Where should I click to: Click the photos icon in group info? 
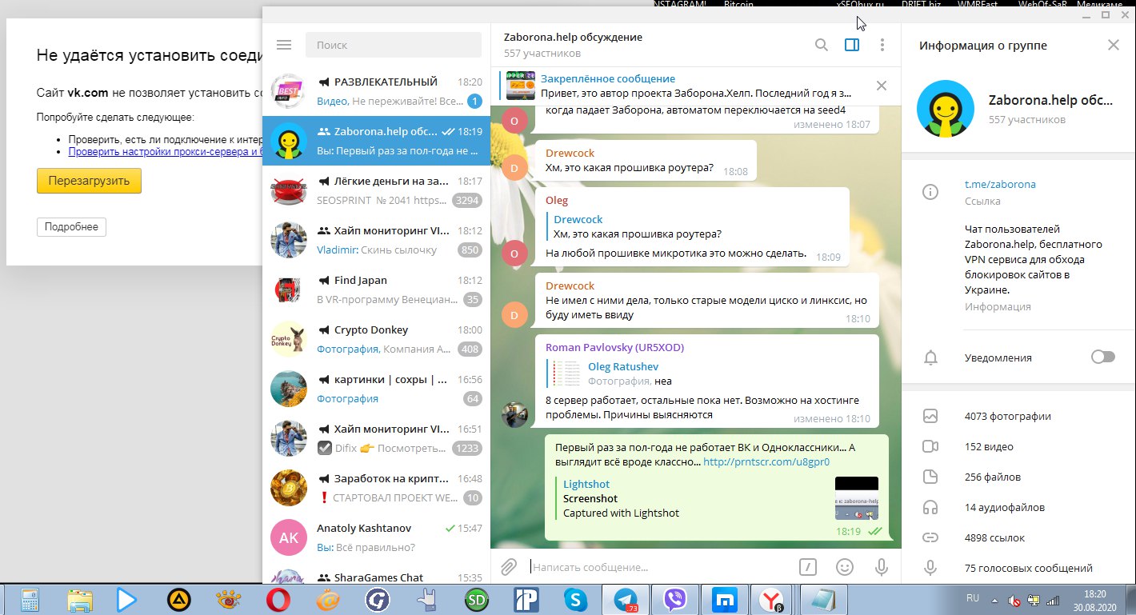[930, 416]
